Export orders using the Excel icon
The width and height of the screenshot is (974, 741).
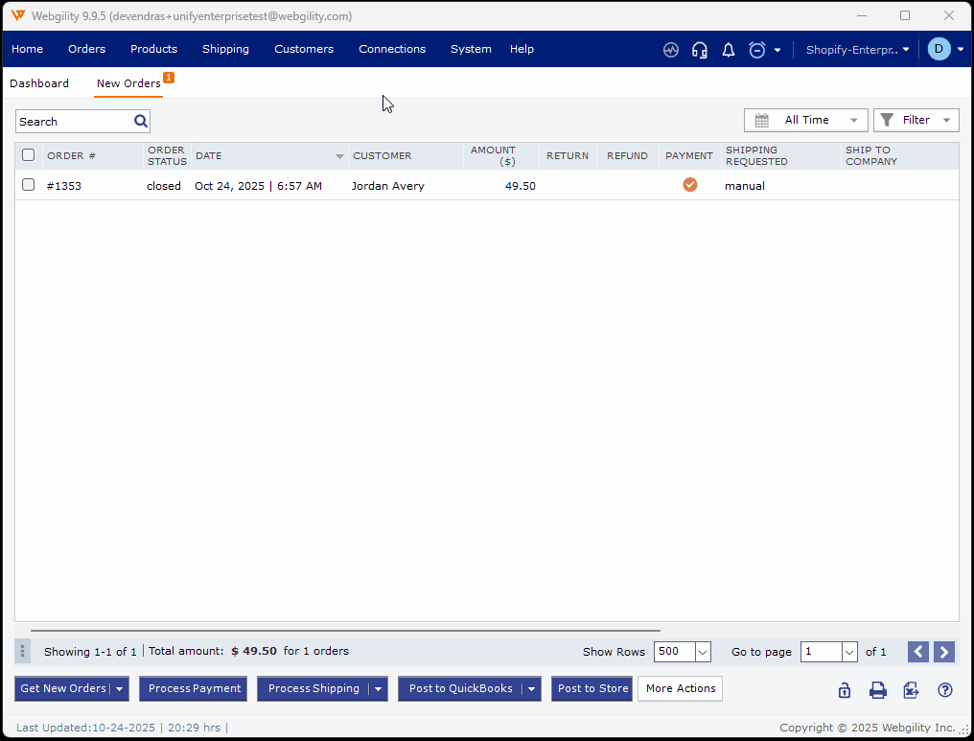coord(911,690)
